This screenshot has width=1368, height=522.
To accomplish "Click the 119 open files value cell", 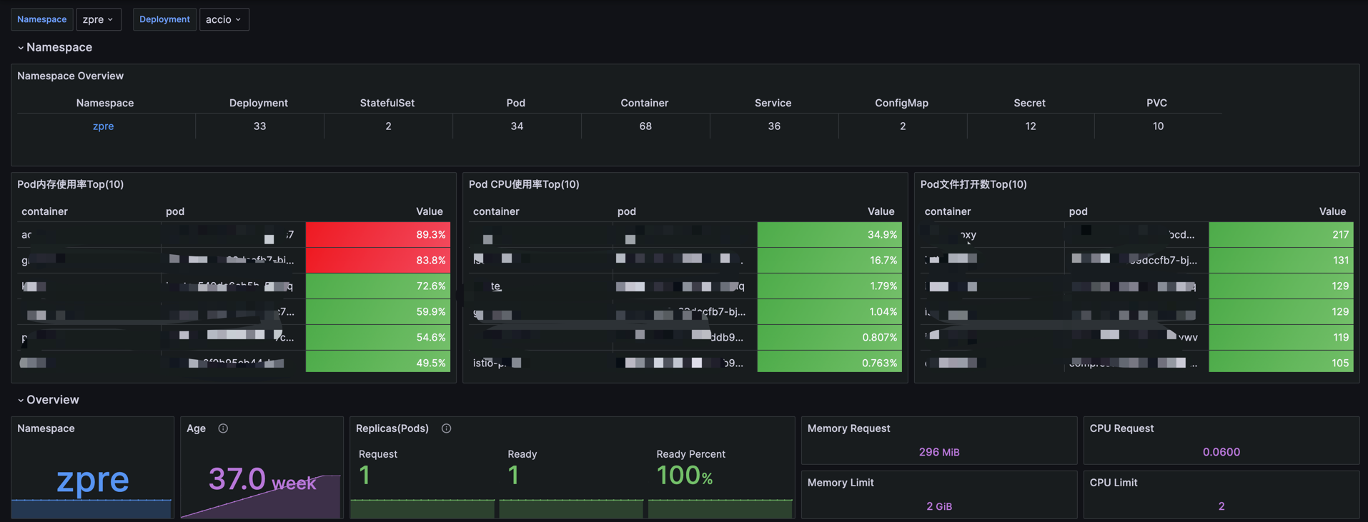I will pyautogui.click(x=1282, y=337).
